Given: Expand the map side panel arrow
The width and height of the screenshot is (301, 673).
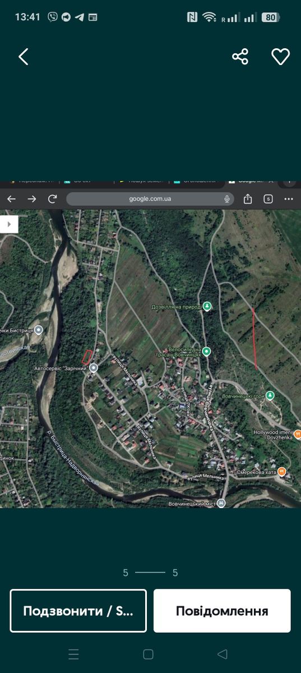Looking at the screenshot, I should tap(9, 224).
